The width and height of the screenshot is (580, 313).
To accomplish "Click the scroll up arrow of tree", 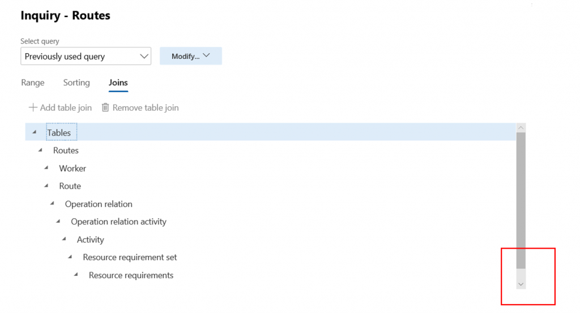I will coord(521,128).
